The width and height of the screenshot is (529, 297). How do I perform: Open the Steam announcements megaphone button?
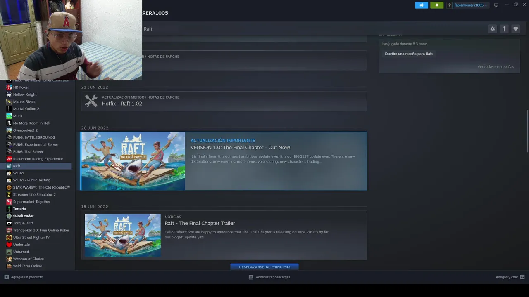click(x=421, y=5)
